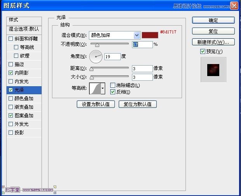Click the 确定 button

pyautogui.click(x=213, y=20)
